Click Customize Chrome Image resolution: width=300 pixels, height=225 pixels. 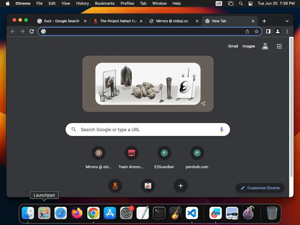click(260, 188)
